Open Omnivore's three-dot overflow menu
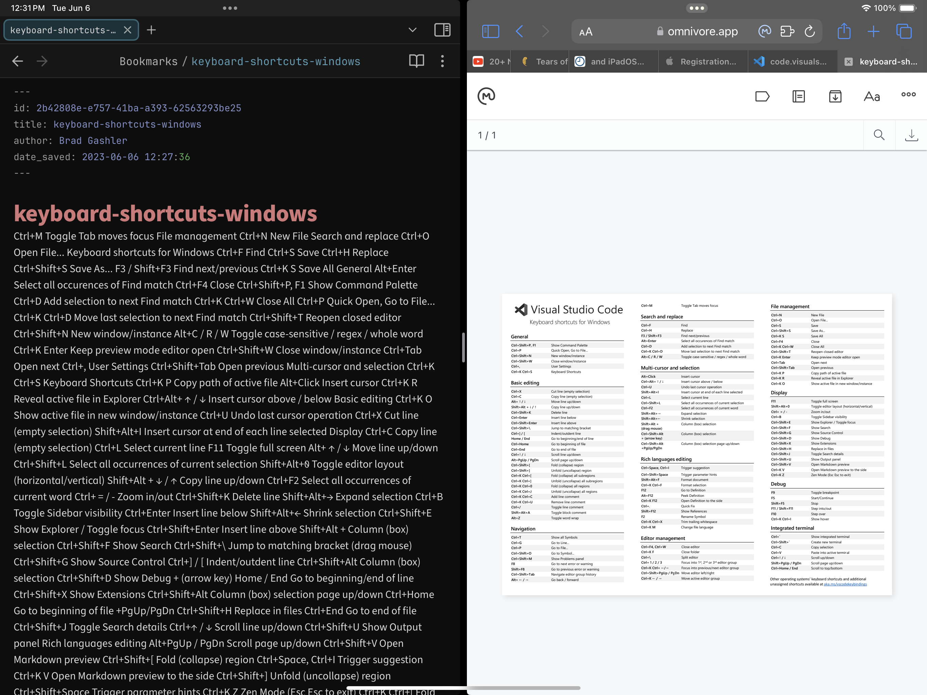This screenshot has height=695, width=927. tap(908, 96)
